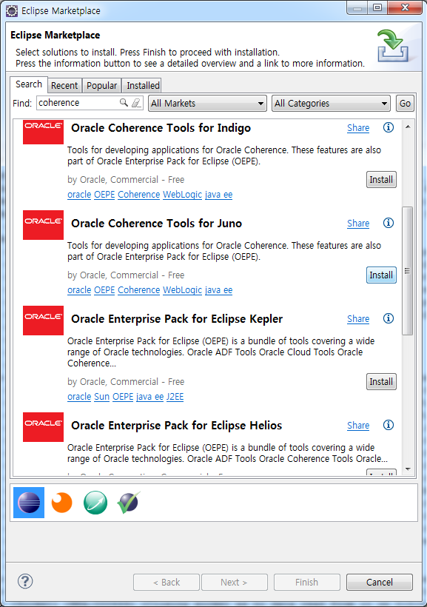Click the java ee tag under Juno entry
The height and width of the screenshot is (607, 427).
point(219,290)
